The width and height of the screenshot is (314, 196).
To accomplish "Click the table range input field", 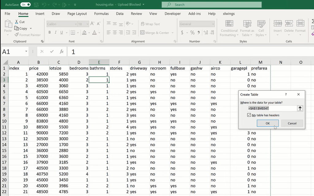I will click(x=272, y=108).
